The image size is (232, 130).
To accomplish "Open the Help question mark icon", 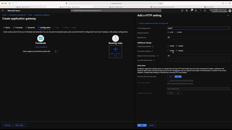I will [x=200, y=10].
